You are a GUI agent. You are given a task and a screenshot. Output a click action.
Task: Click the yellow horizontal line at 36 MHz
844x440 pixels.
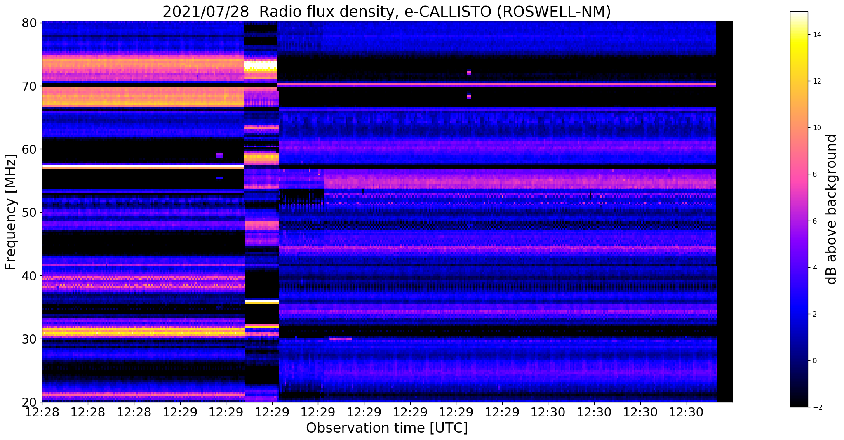(x=262, y=302)
